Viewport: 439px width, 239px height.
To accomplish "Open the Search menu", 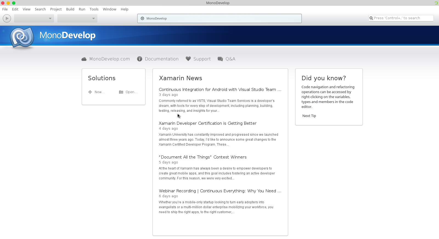I will (40, 9).
